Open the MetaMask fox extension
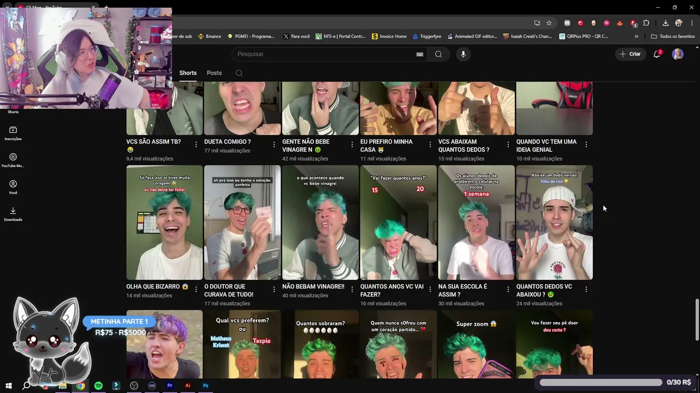Screen dimensions: 700x393 coord(620,23)
